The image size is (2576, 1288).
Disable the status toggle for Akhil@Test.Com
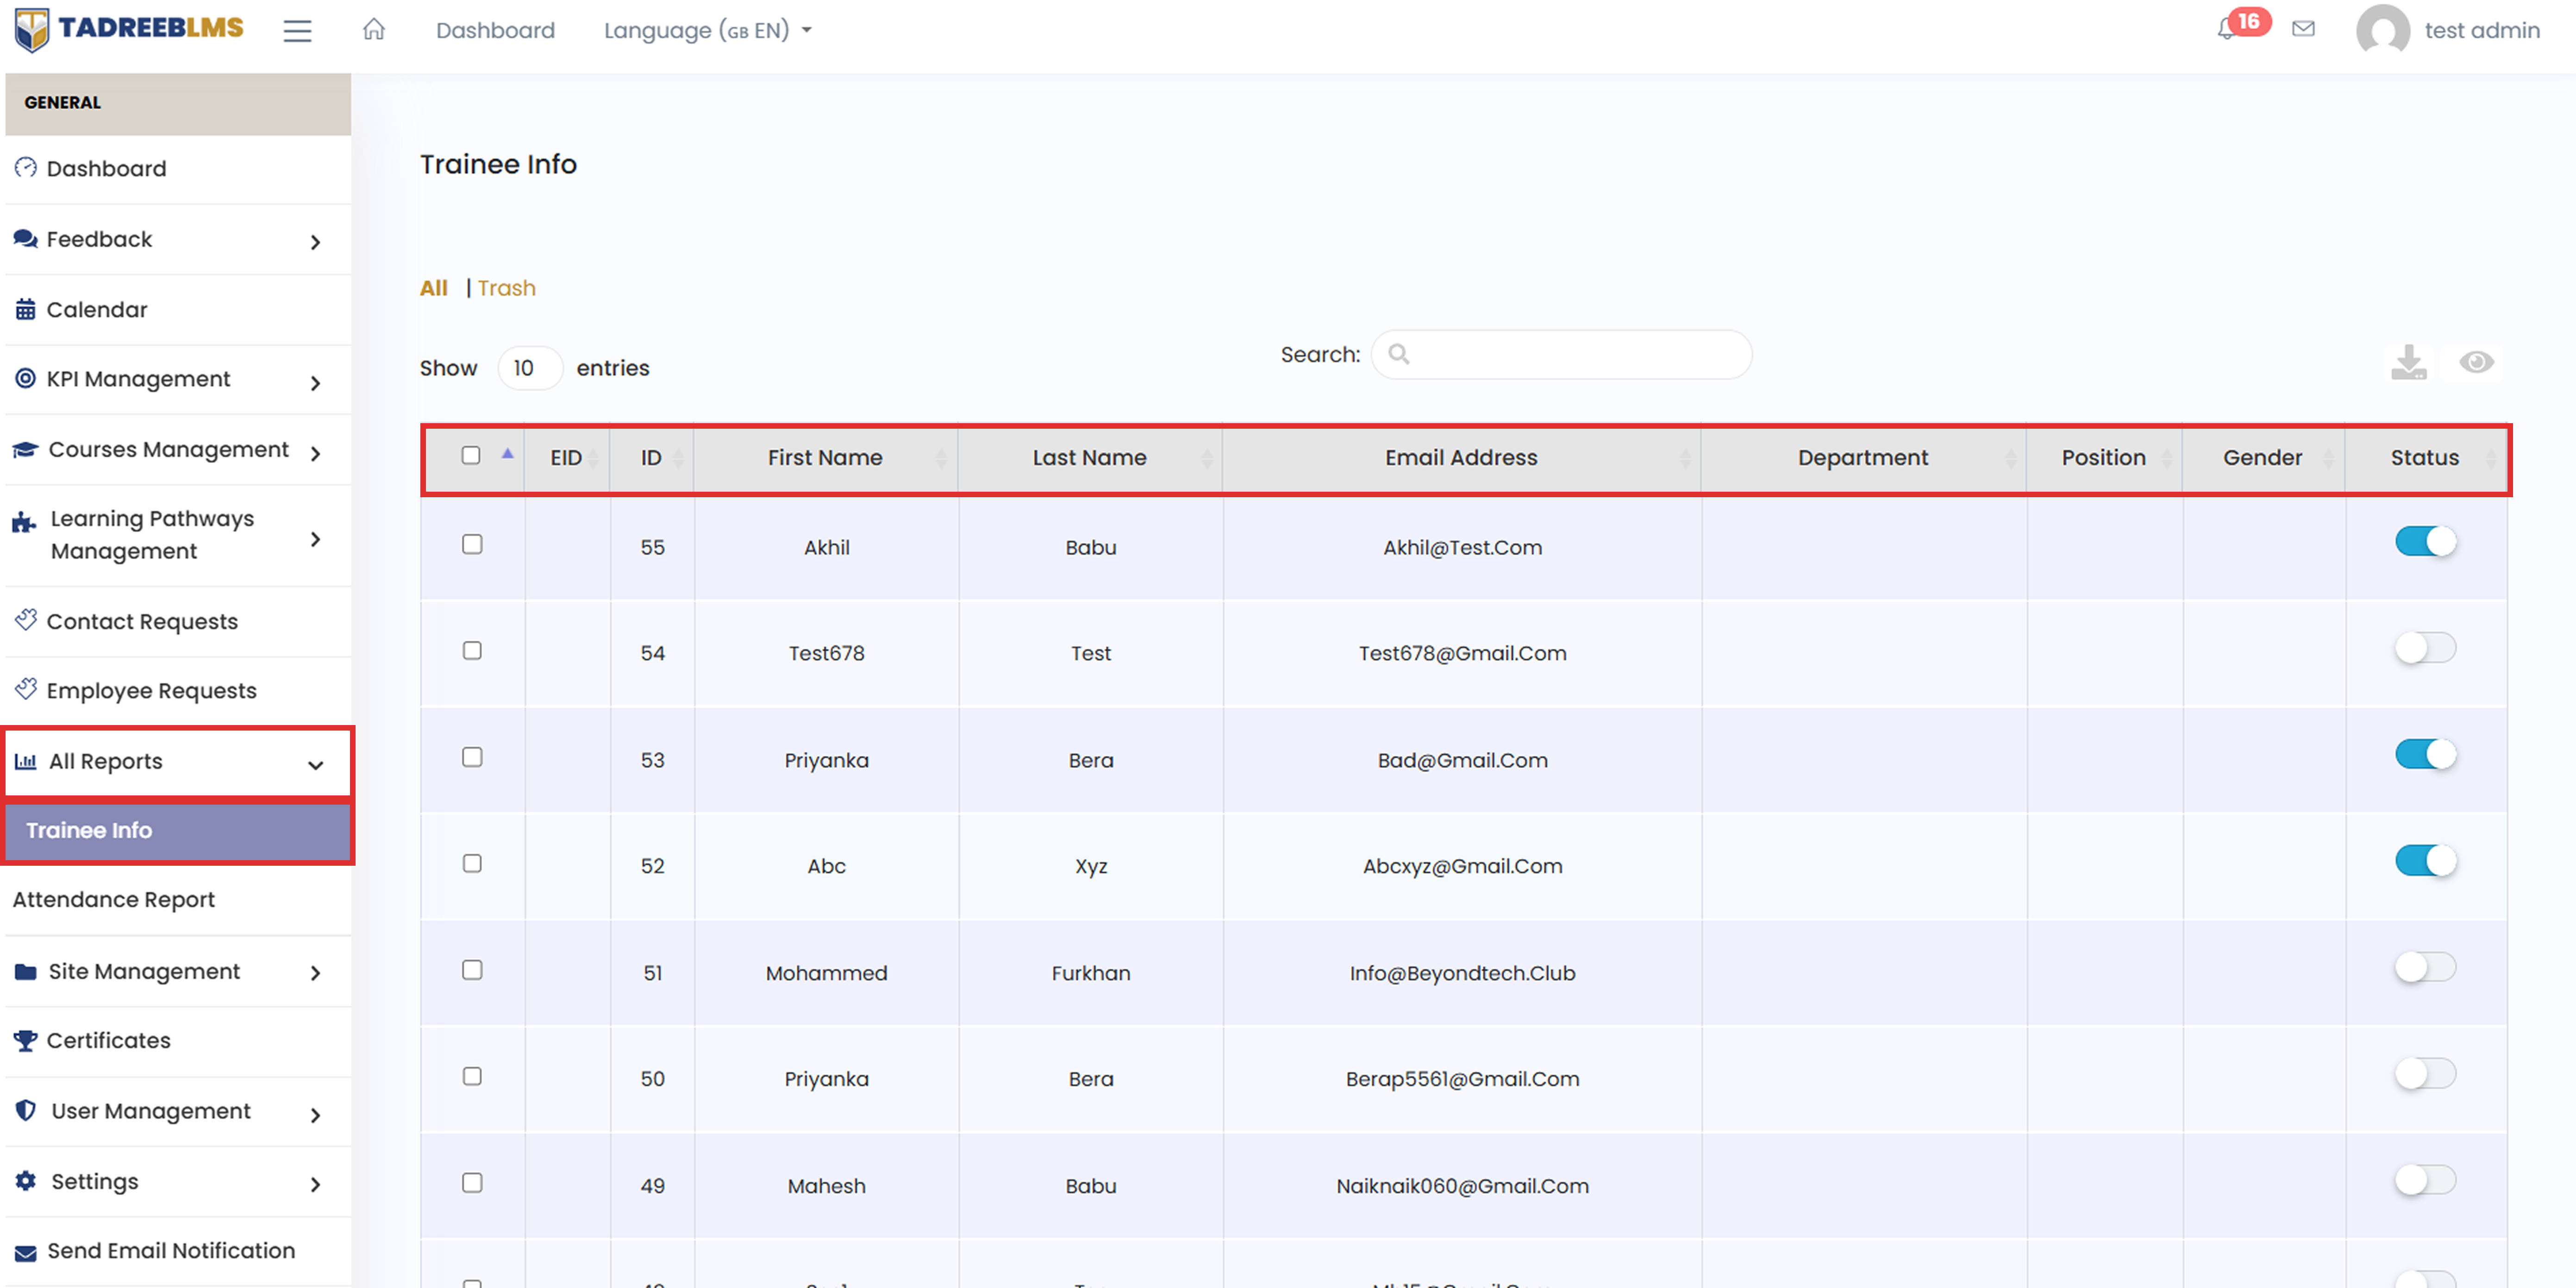coord(2425,541)
